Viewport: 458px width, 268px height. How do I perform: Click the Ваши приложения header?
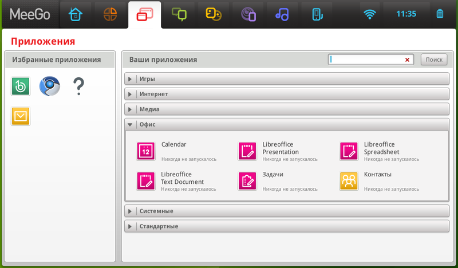pos(163,60)
